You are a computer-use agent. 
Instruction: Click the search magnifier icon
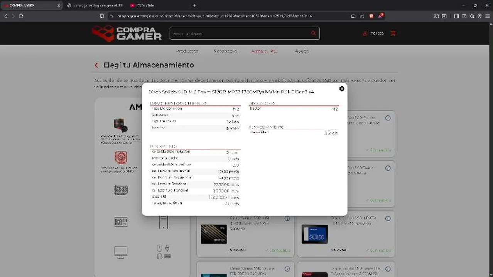[x=314, y=33]
